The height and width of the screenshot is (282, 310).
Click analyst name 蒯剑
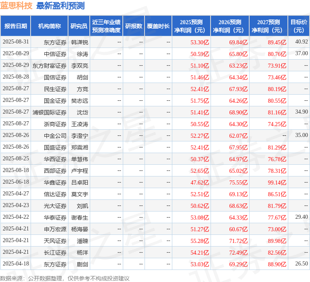(x=83, y=264)
